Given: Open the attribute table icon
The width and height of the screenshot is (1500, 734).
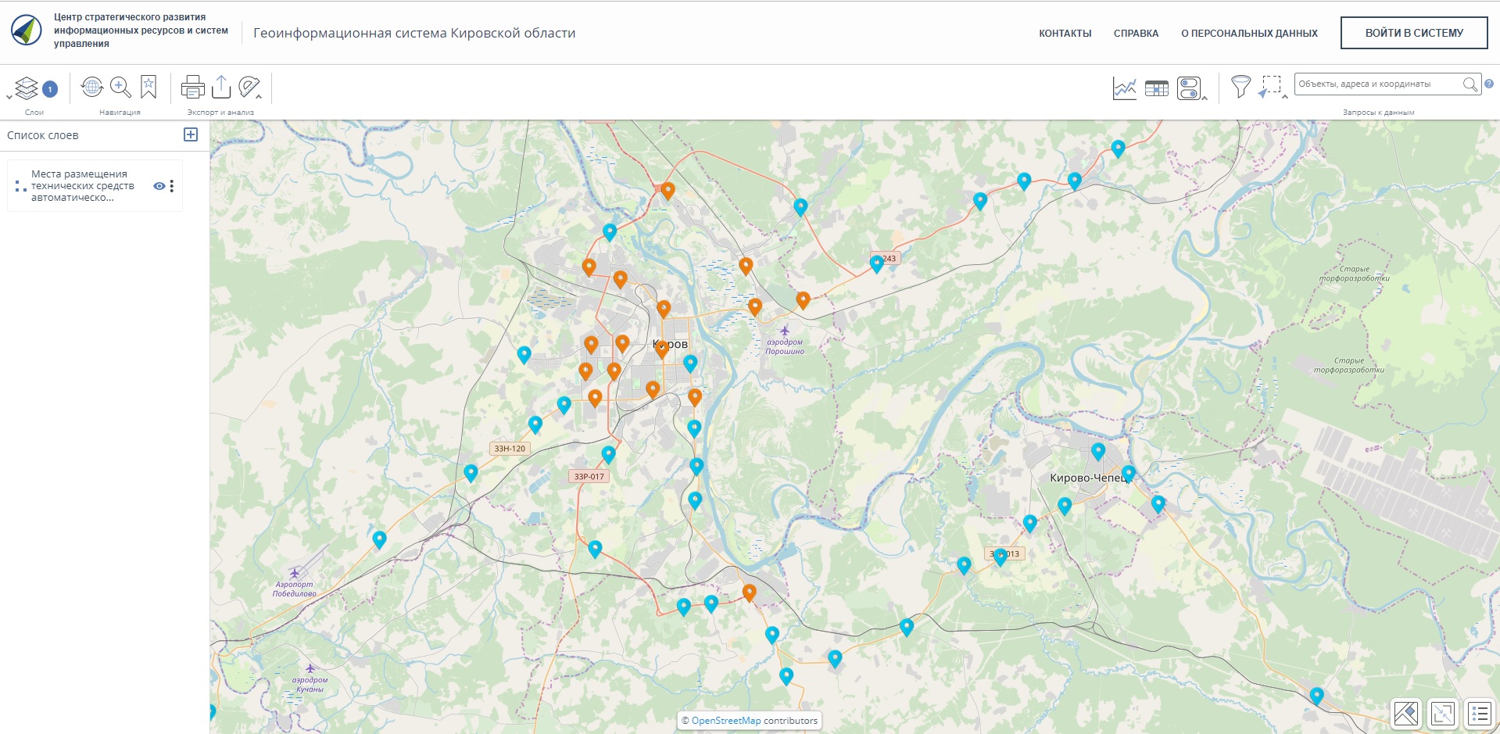Looking at the screenshot, I should point(1156,88).
